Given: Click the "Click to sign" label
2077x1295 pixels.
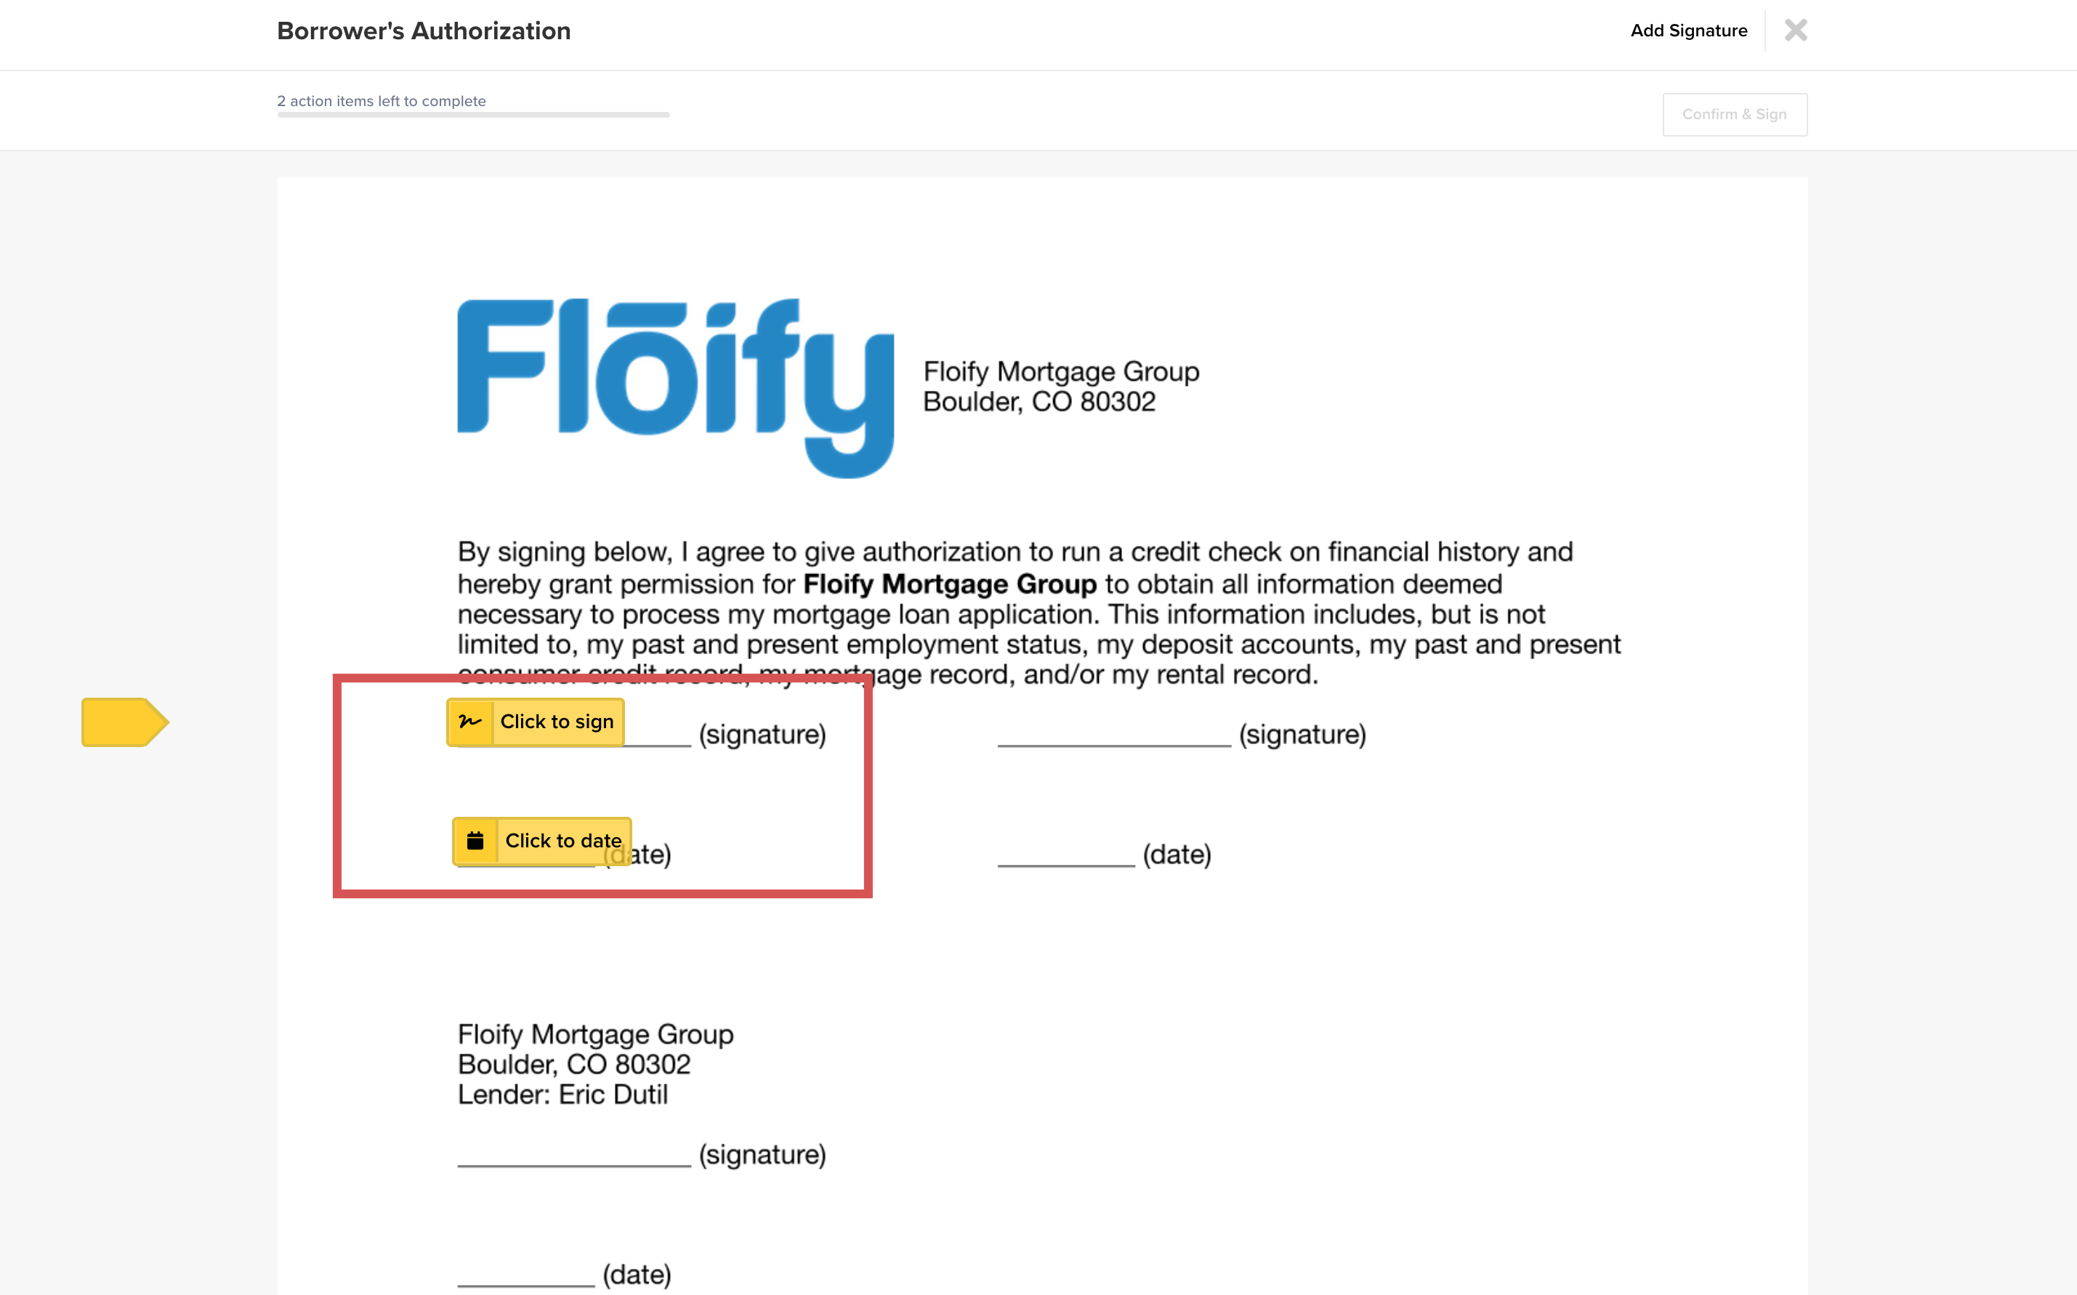Looking at the screenshot, I should coord(557,722).
